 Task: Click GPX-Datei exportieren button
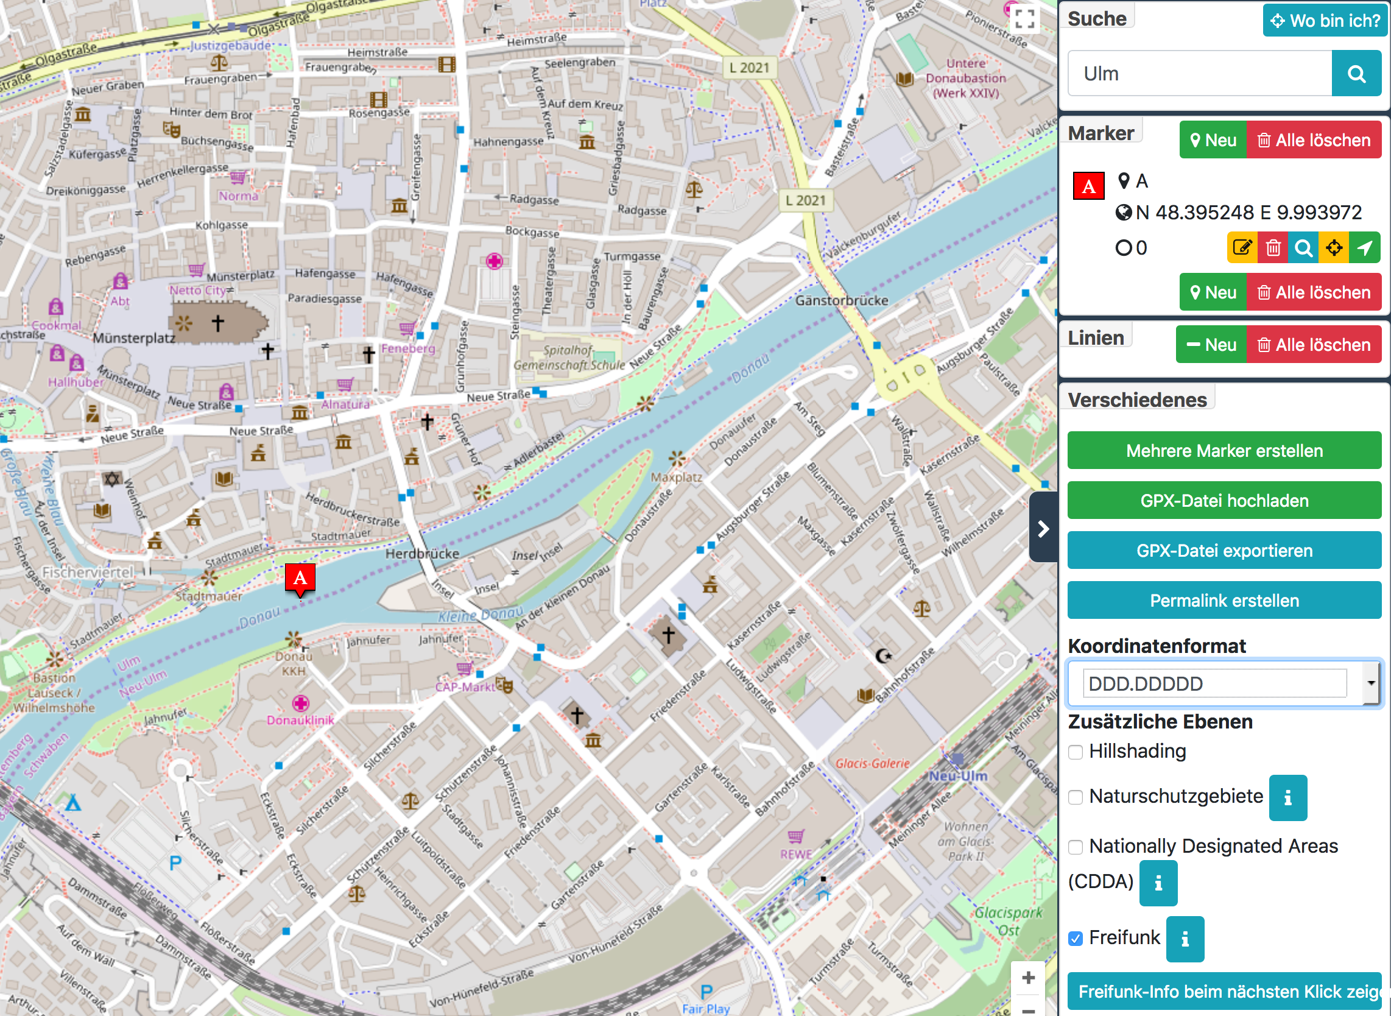(x=1224, y=551)
